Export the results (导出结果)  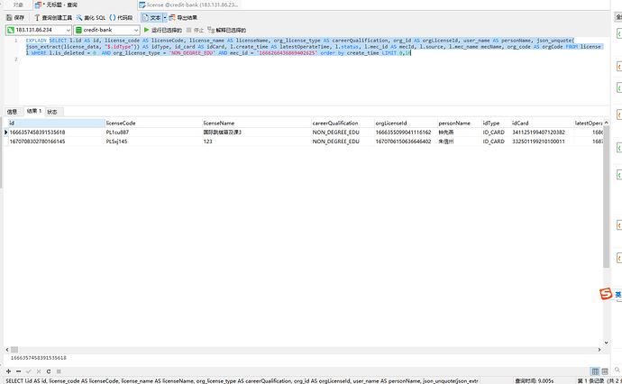(x=183, y=17)
